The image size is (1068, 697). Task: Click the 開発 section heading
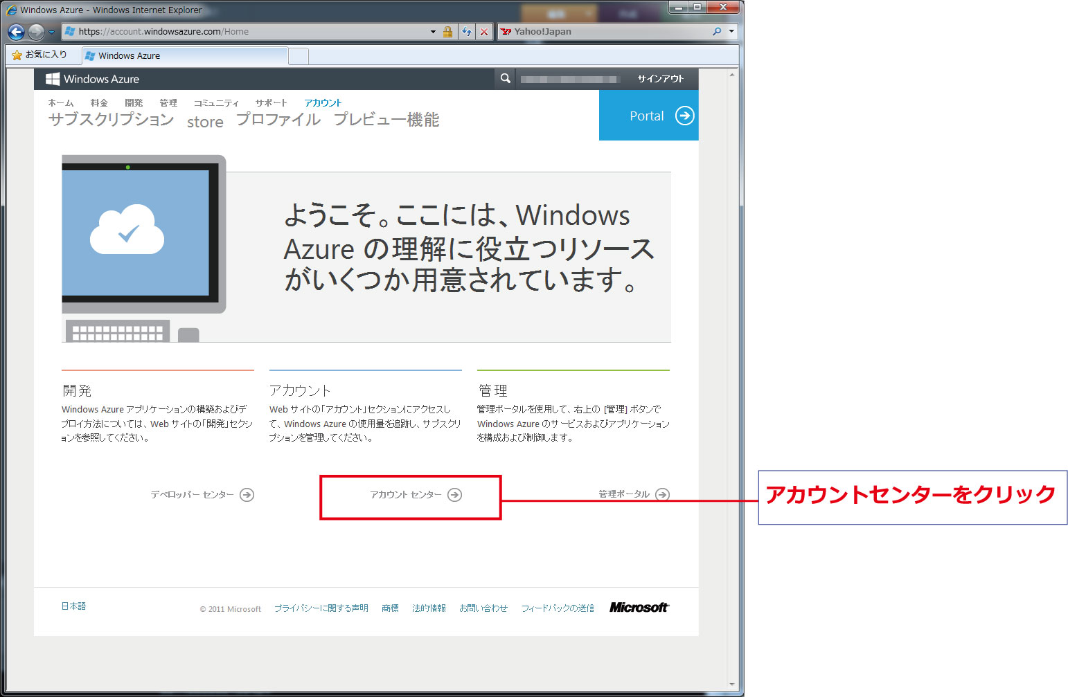point(77,390)
